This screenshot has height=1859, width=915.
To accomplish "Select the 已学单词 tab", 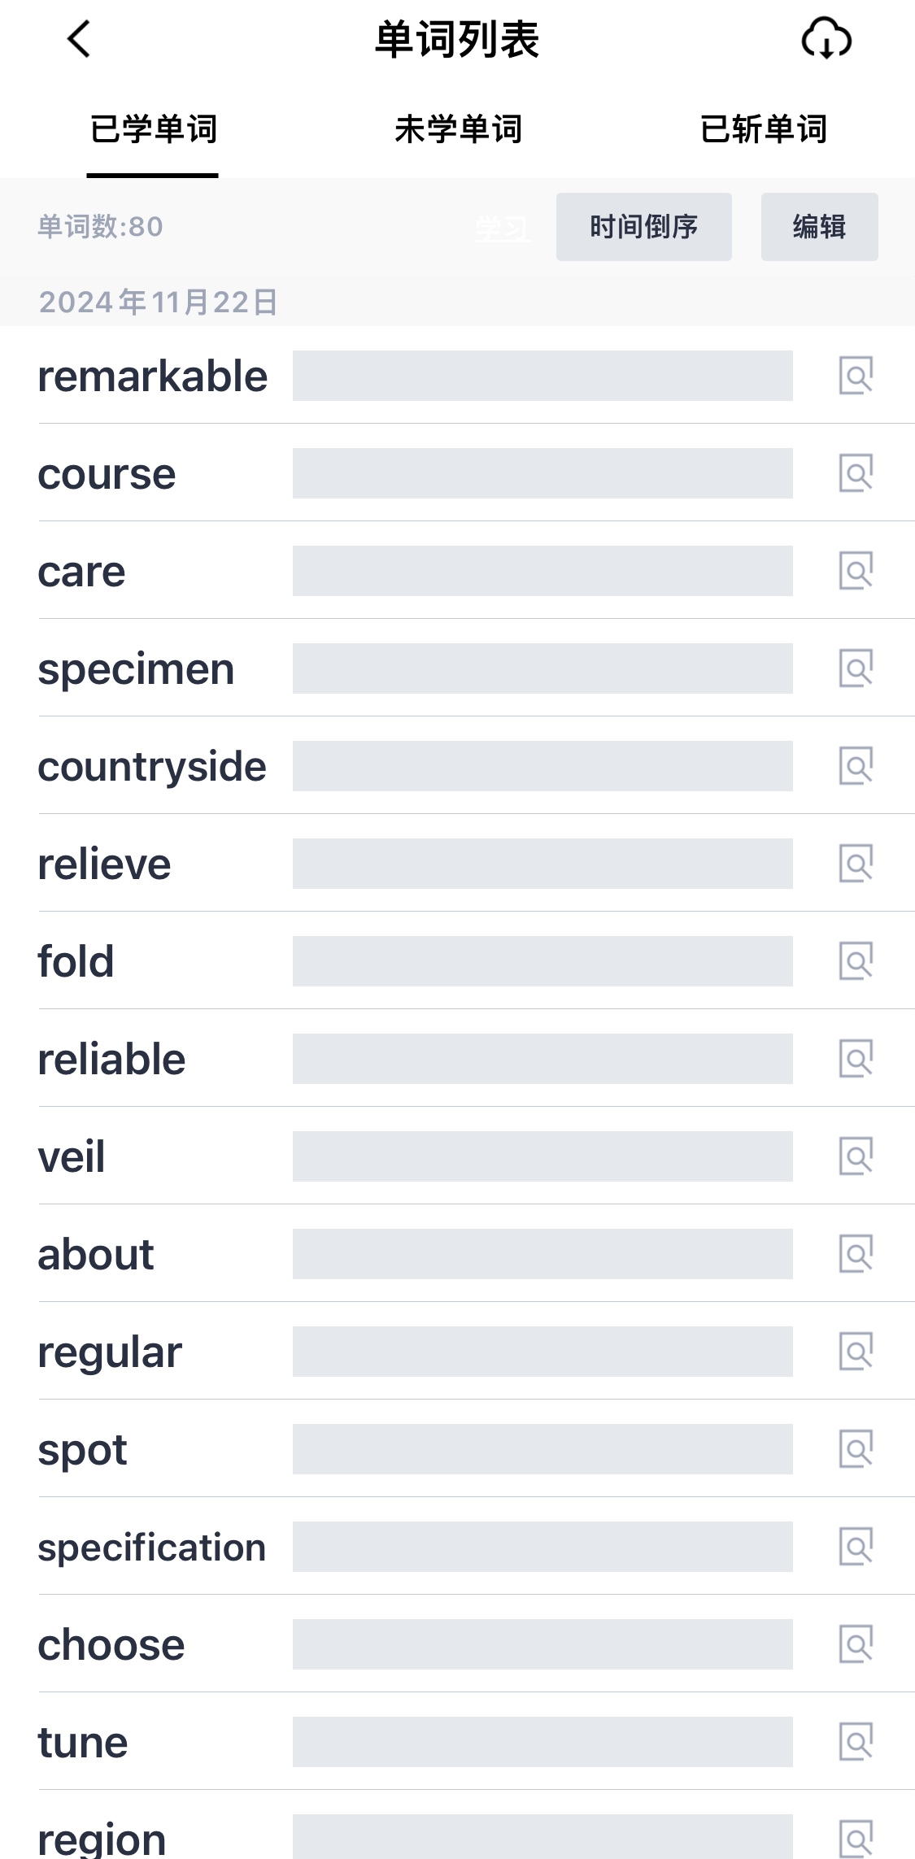I will [x=153, y=129].
